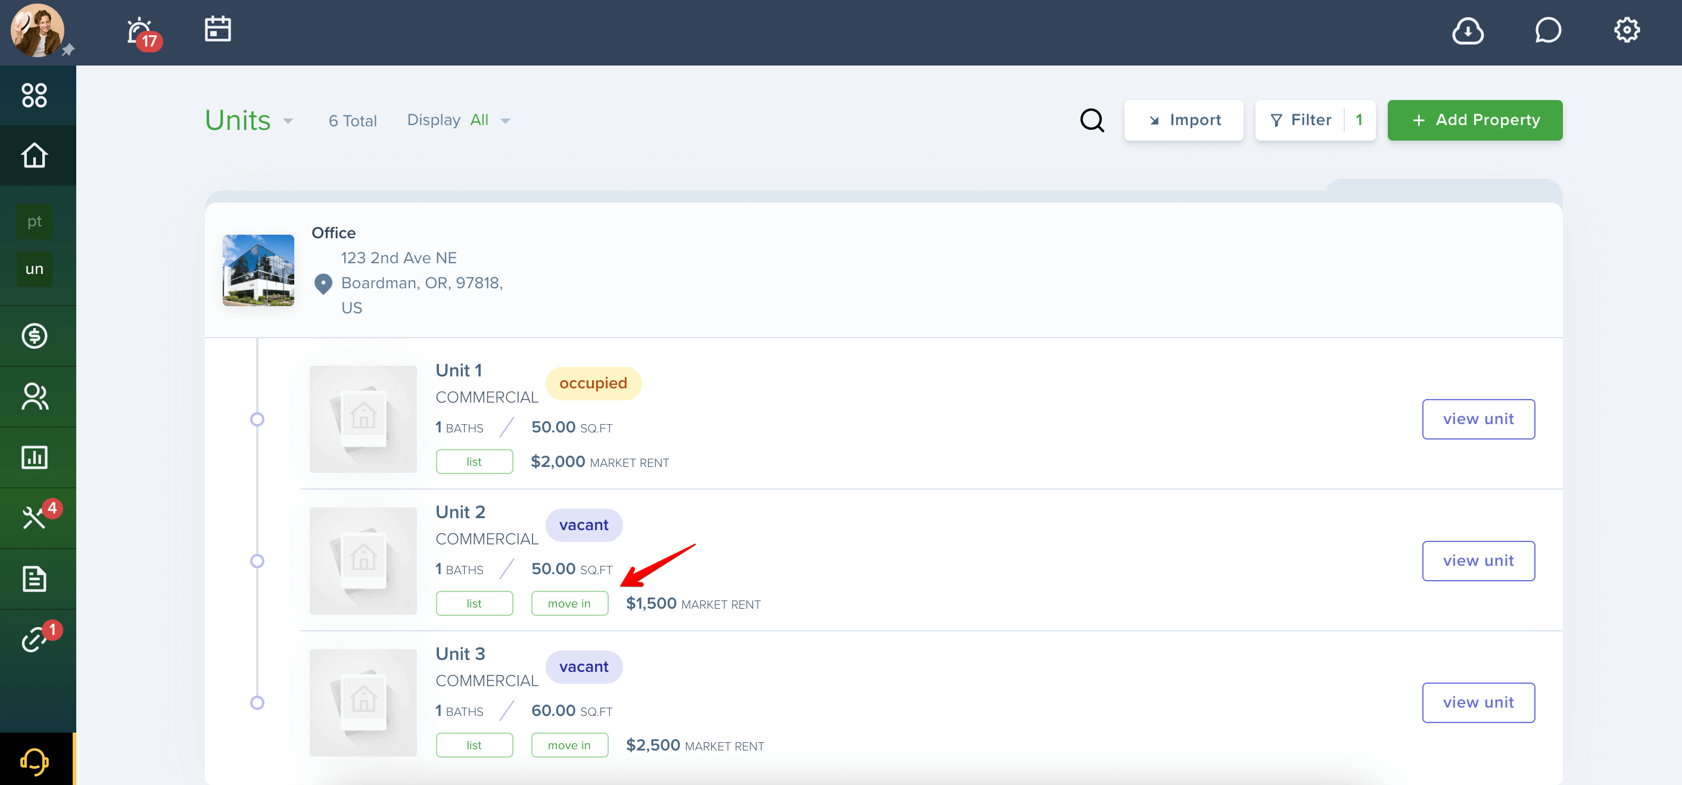Open the Office property thumbnail

pyautogui.click(x=258, y=270)
